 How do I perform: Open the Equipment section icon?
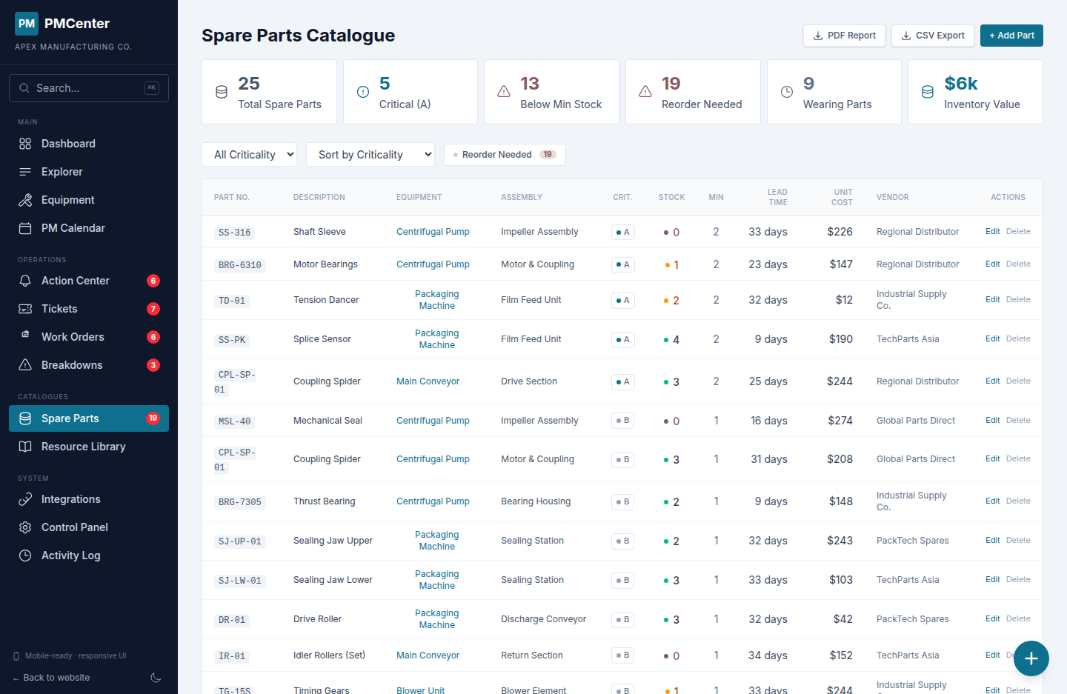pyautogui.click(x=24, y=199)
